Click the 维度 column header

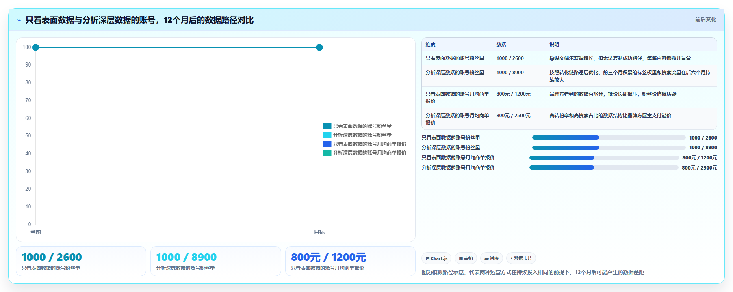(430, 45)
